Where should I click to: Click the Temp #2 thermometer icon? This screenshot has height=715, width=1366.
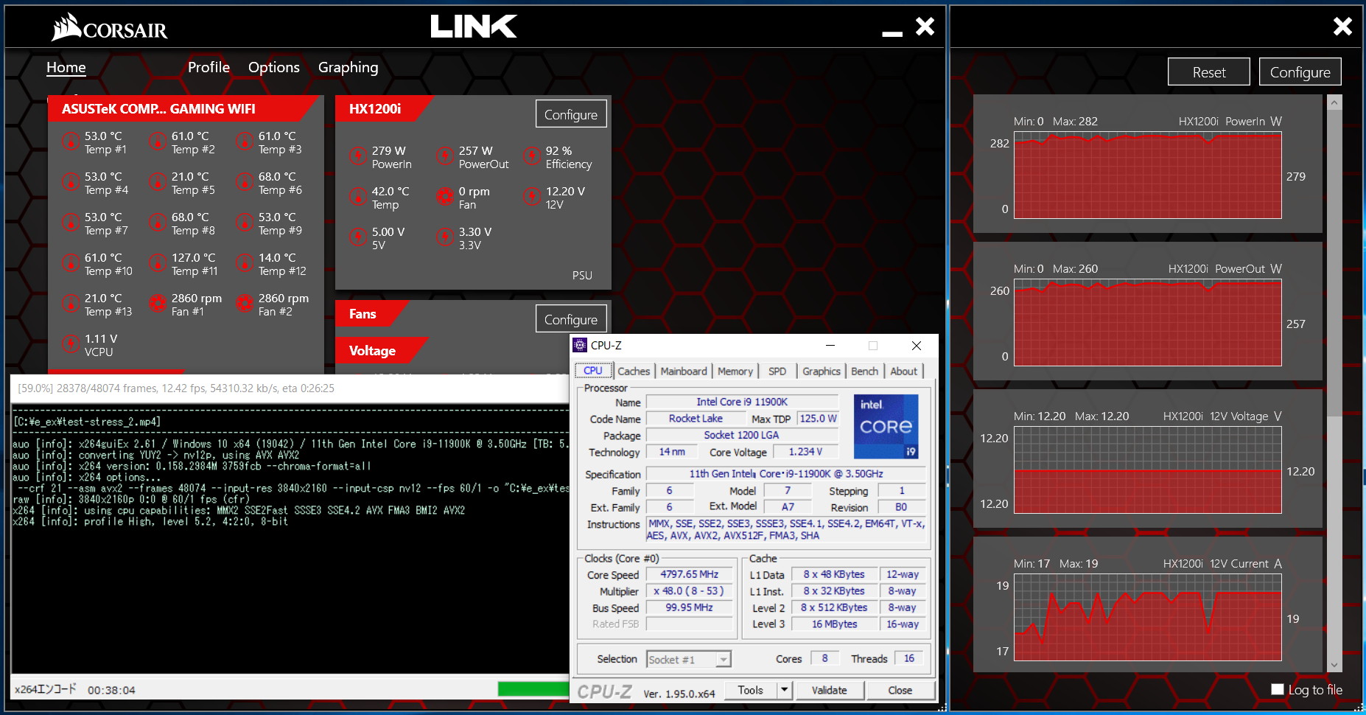pyautogui.click(x=158, y=141)
